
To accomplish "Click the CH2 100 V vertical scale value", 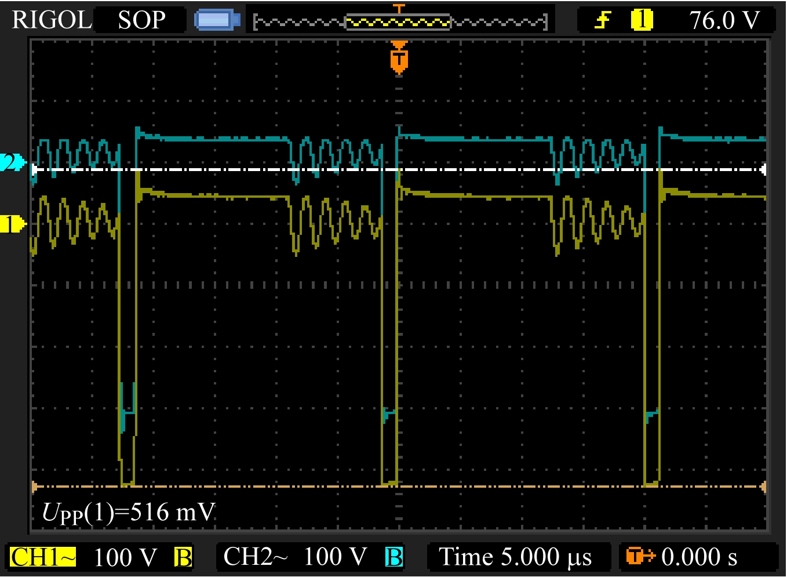I will click(336, 557).
